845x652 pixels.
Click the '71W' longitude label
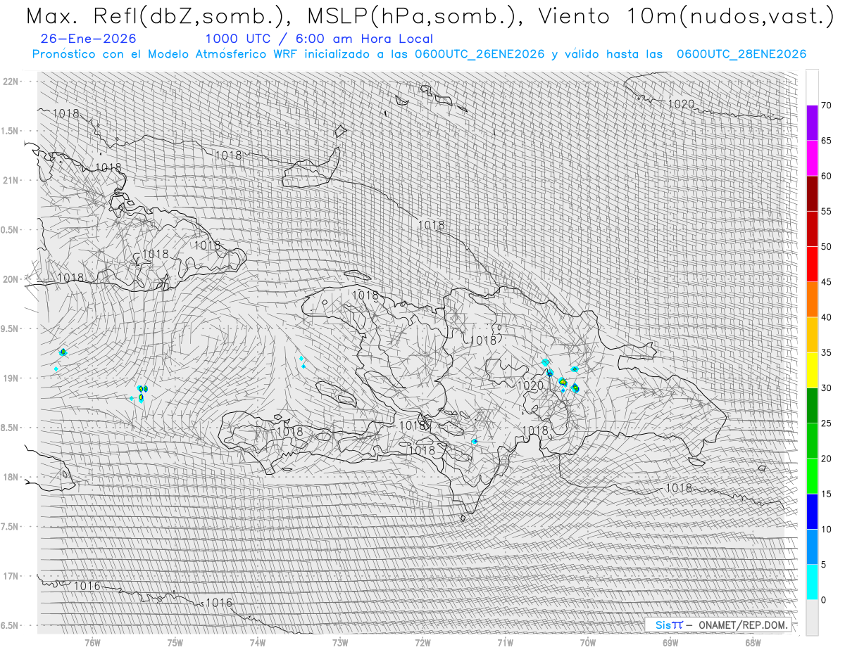point(505,643)
